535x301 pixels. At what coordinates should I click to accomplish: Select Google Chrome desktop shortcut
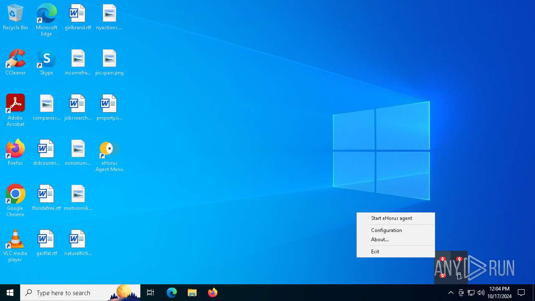click(x=15, y=201)
